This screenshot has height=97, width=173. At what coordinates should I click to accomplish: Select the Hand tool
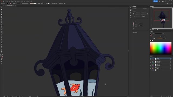click(2, 51)
